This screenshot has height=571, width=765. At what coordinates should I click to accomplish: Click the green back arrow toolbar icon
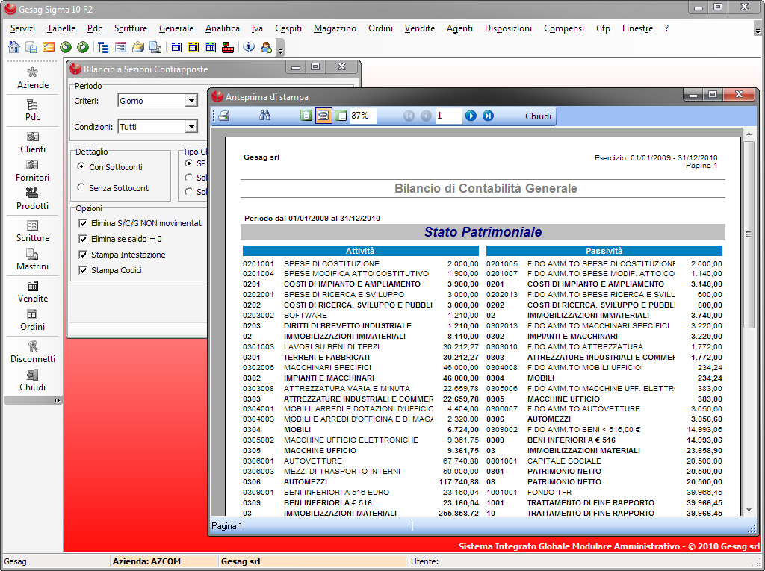(66, 47)
